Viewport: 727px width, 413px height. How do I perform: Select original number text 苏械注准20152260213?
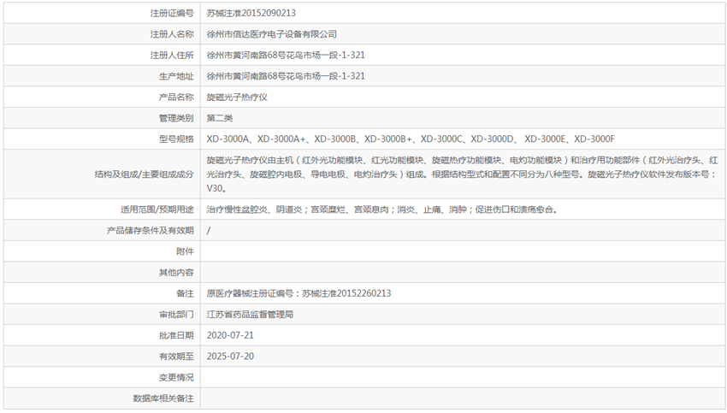tap(346, 293)
